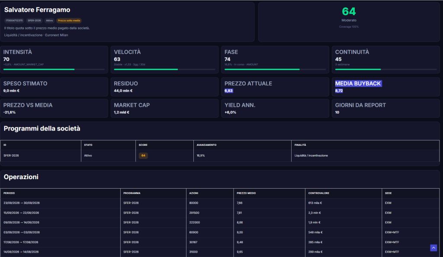Click the 222000 shares cell

click(194, 222)
